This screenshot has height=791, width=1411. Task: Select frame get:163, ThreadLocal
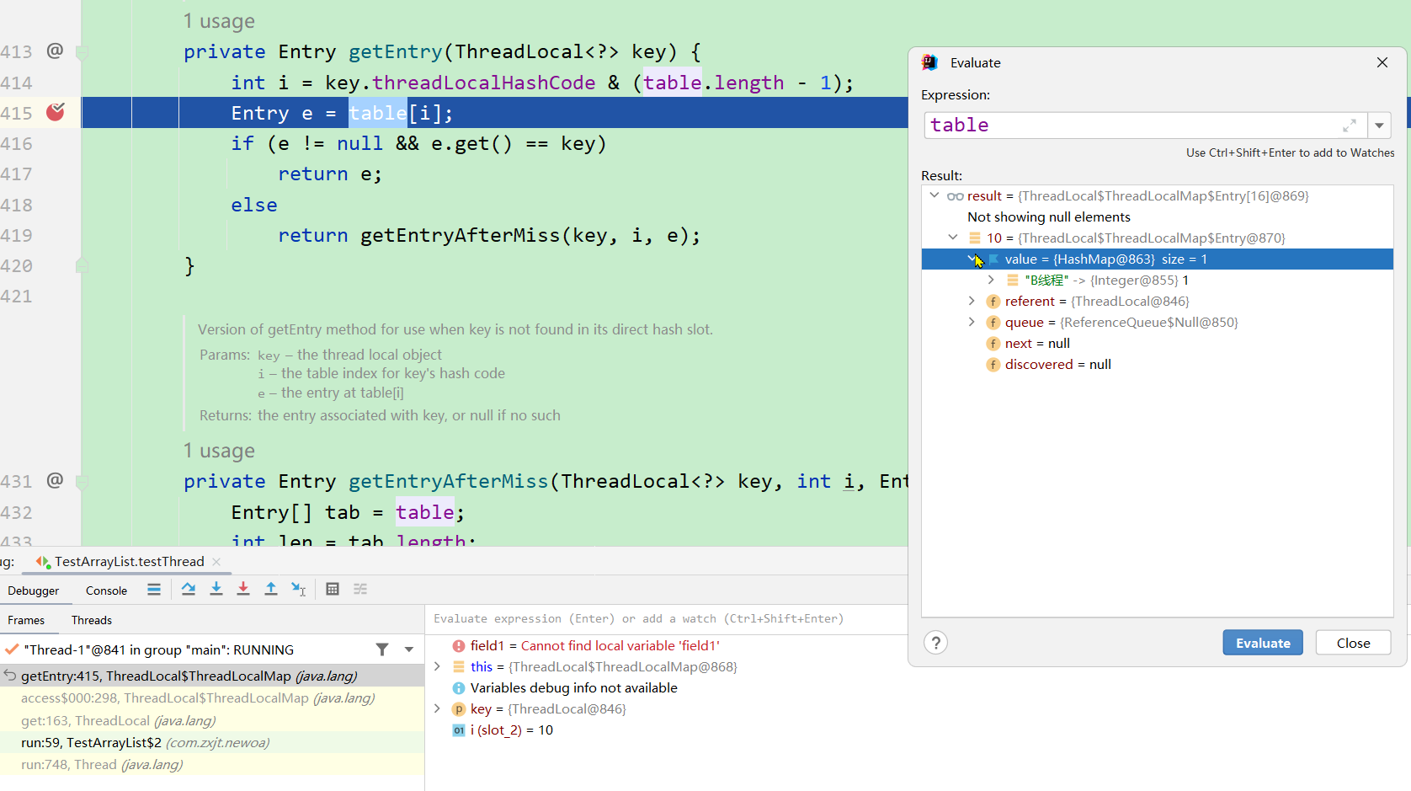click(212, 720)
